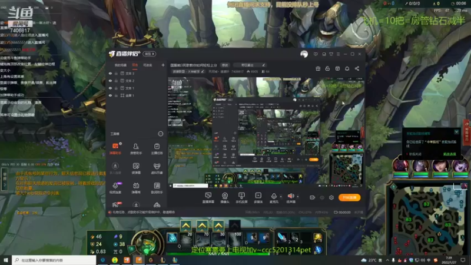Image resolution: width=471 pixels, height=265 pixels.
Task: Open the skin shirt icon in title bar
Action: click(331, 54)
